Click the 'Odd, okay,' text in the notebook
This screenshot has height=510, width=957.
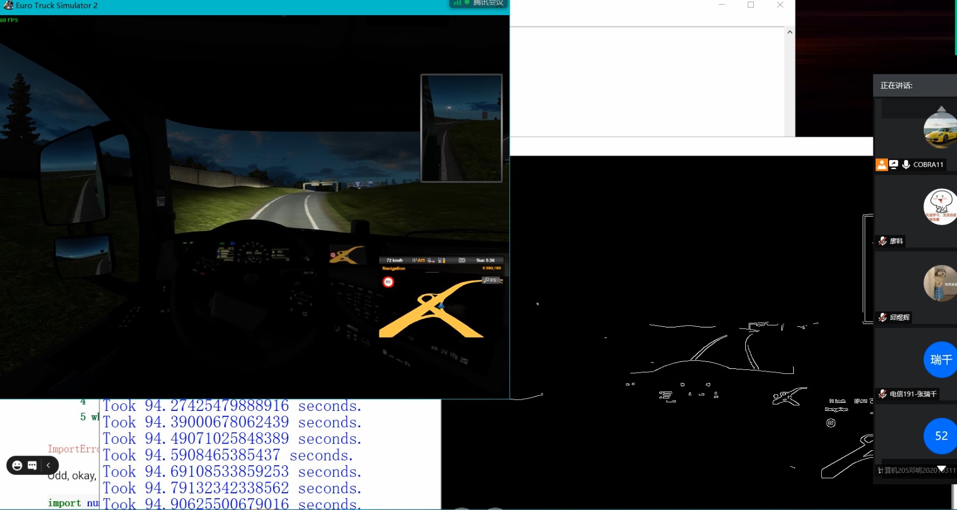[x=72, y=476]
